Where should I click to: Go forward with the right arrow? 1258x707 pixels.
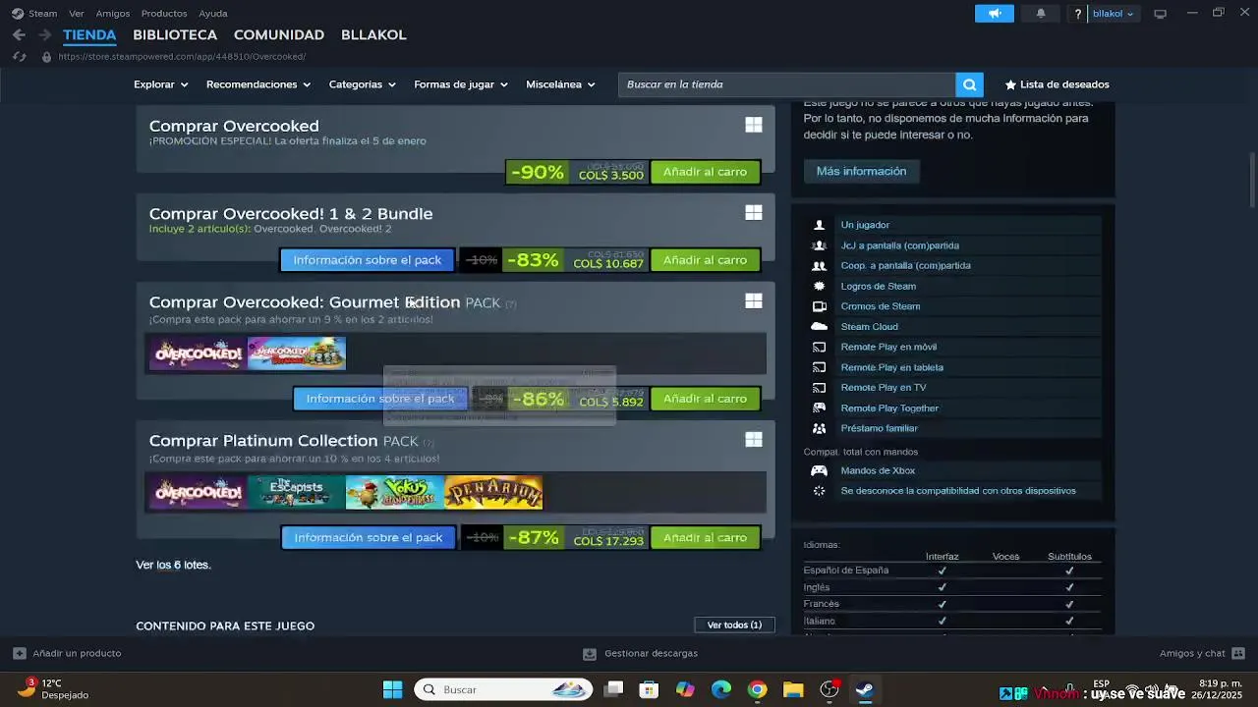point(44,34)
